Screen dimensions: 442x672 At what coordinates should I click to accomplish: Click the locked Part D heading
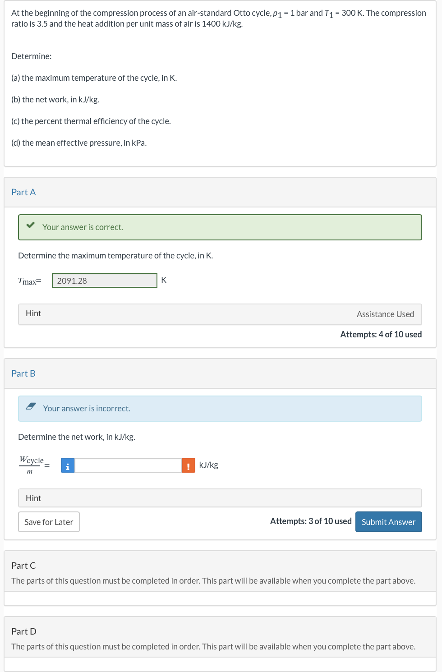(23, 631)
